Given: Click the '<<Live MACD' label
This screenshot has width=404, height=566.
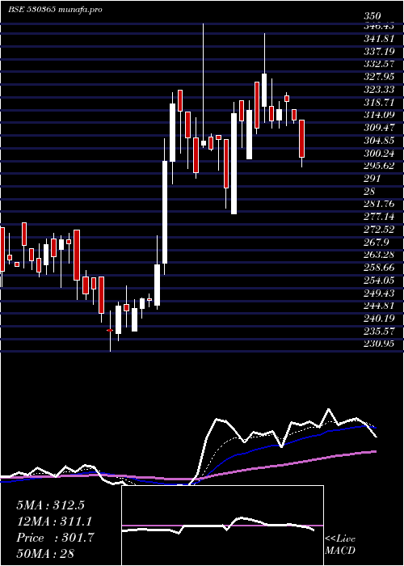Looking at the screenshot, I should click(340, 545).
